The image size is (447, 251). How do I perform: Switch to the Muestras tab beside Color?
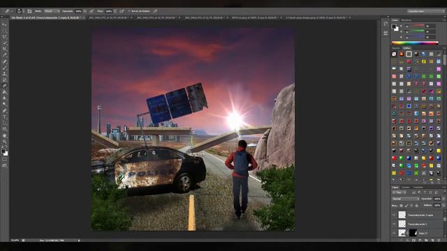click(406, 20)
